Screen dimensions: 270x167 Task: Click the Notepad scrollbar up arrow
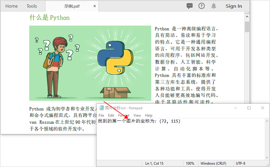(267, 121)
